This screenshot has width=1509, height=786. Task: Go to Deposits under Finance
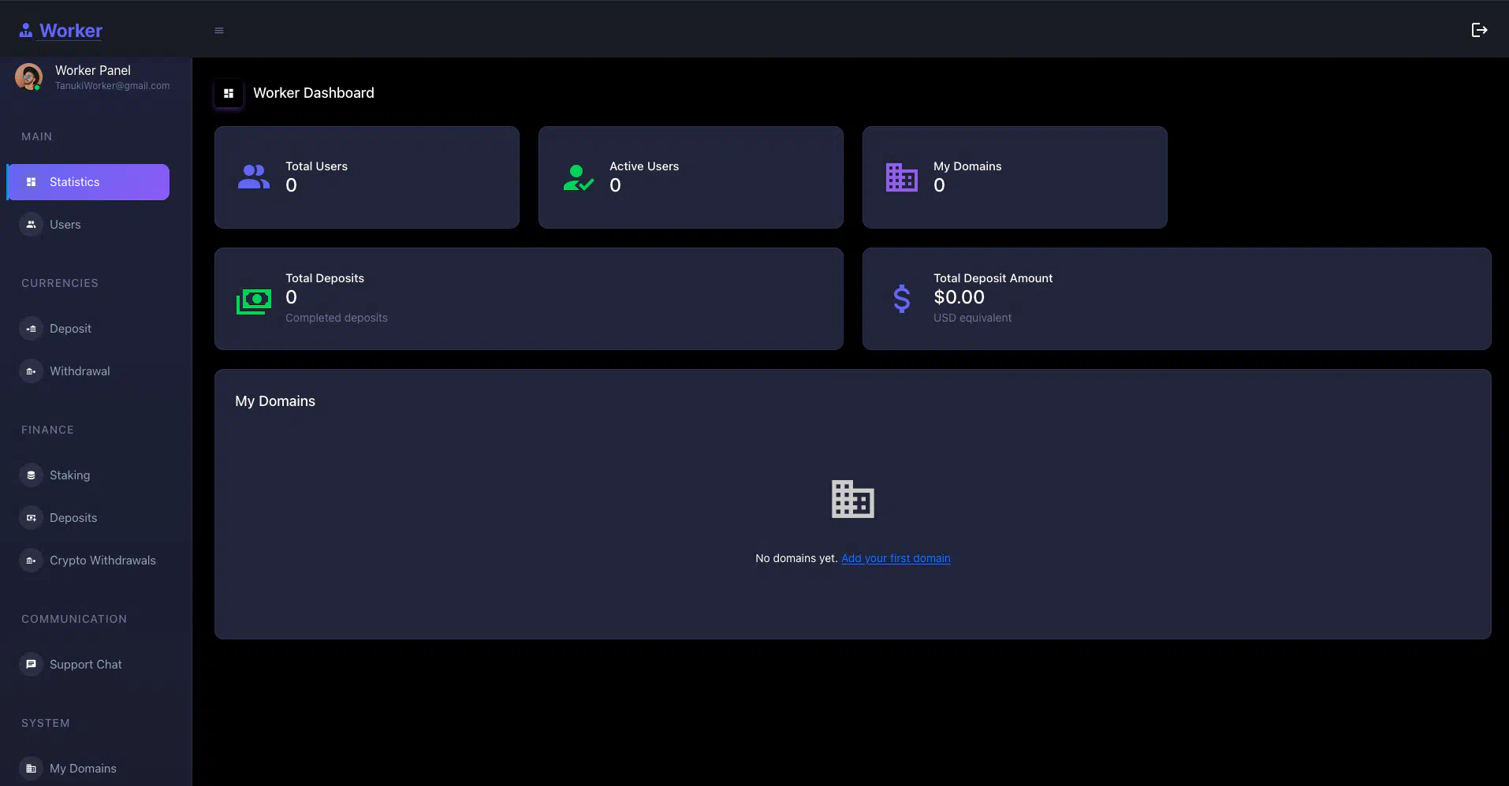point(73,518)
